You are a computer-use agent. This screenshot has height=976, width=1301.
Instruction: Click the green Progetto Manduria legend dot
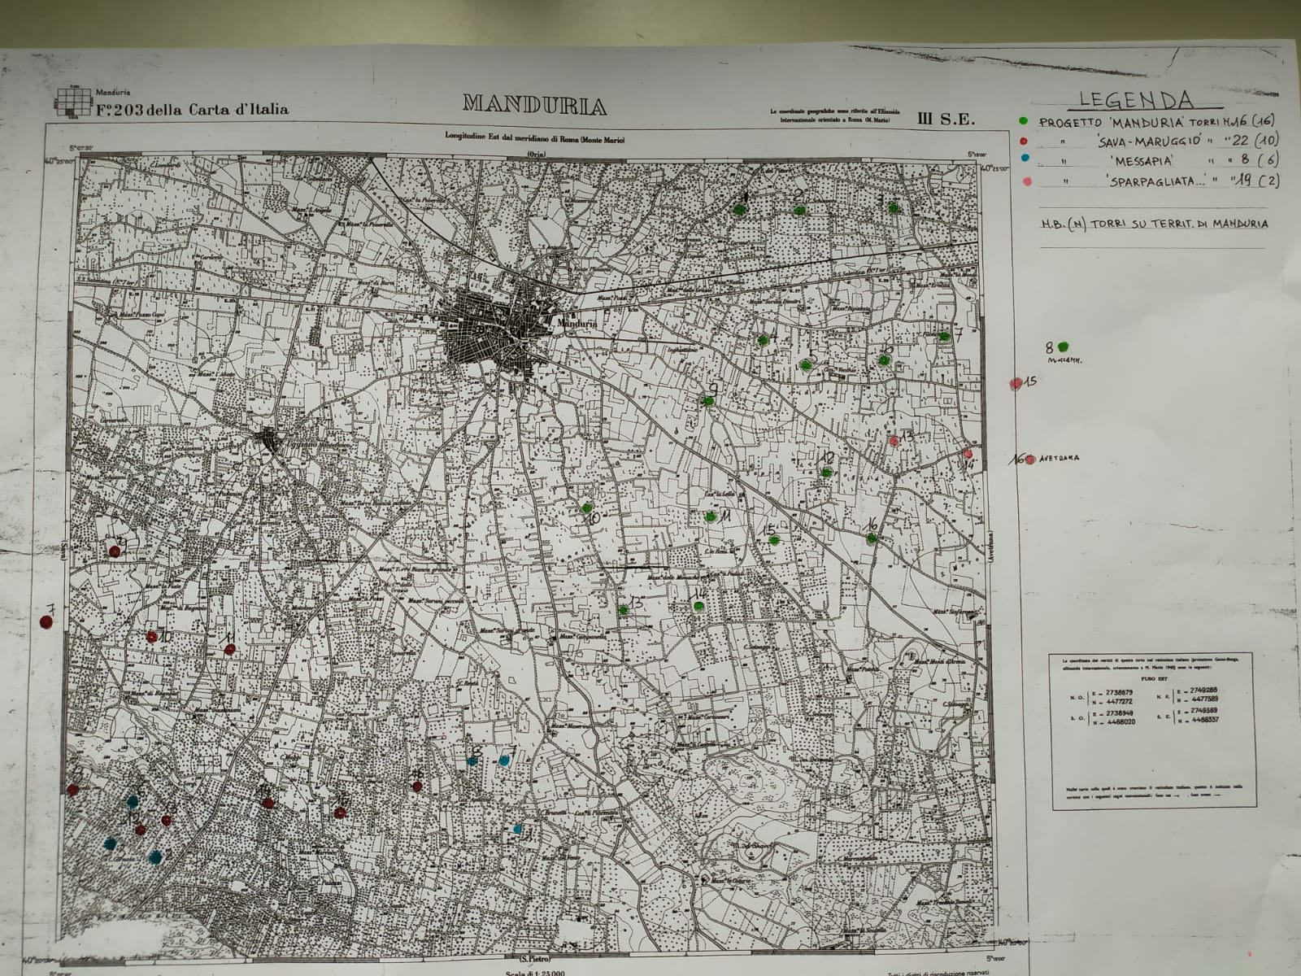coord(1023,120)
